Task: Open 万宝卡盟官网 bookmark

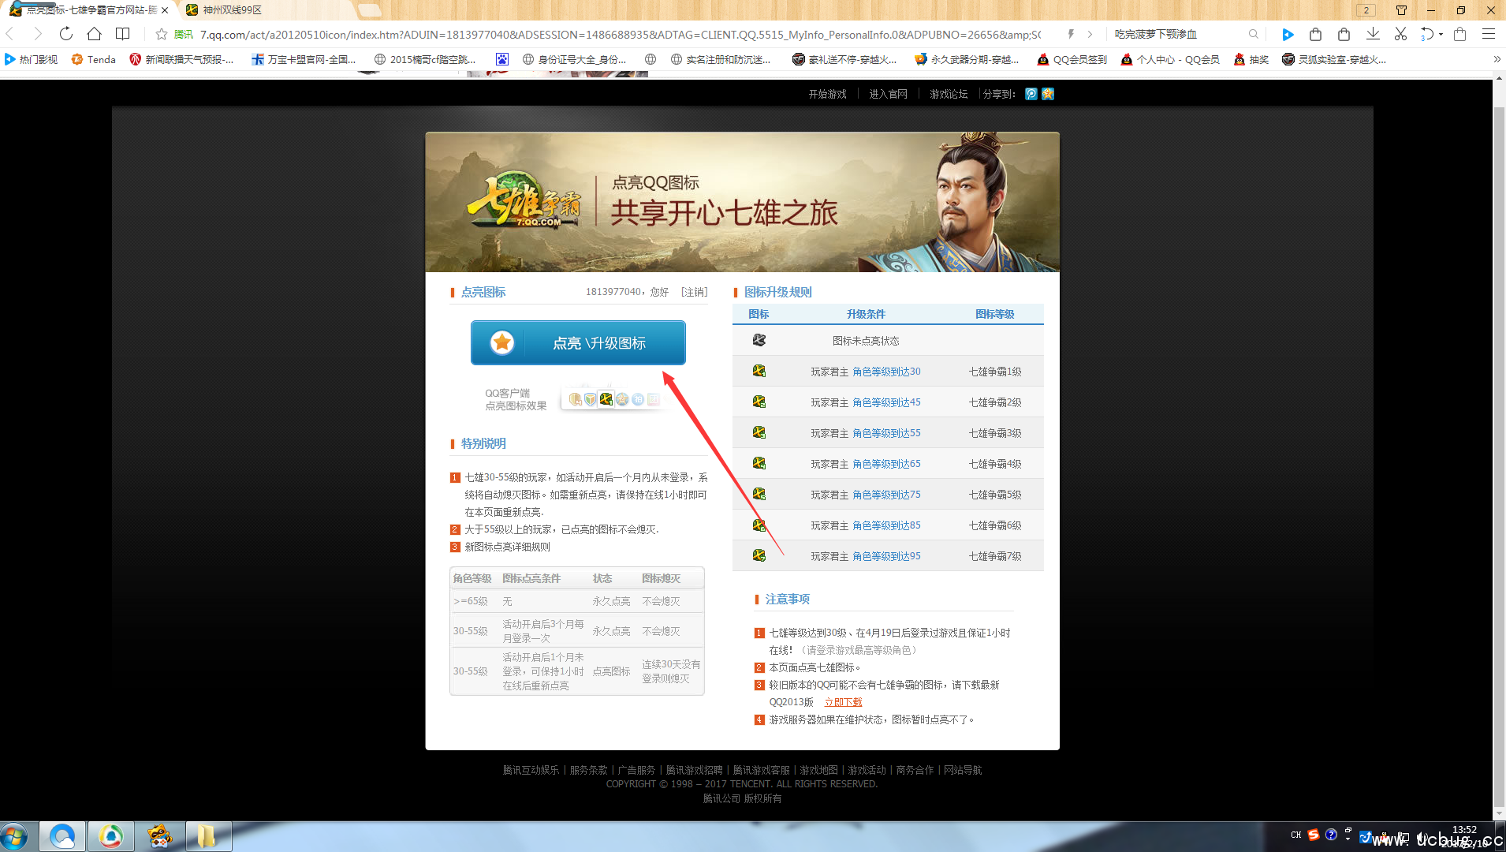Action: pyautogui.click(x=304, y=59)
